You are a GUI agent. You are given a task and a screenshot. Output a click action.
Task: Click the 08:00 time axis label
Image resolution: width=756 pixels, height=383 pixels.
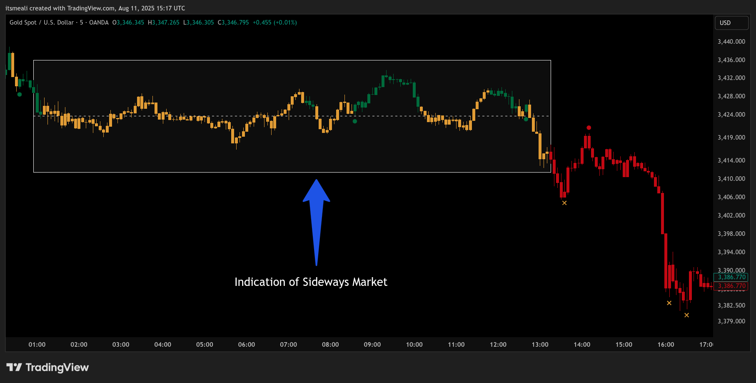(x=330, y=345)
